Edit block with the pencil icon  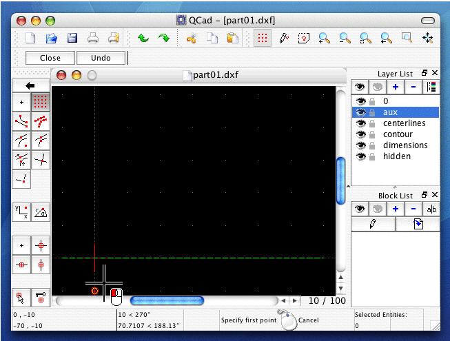pos(373,224)
